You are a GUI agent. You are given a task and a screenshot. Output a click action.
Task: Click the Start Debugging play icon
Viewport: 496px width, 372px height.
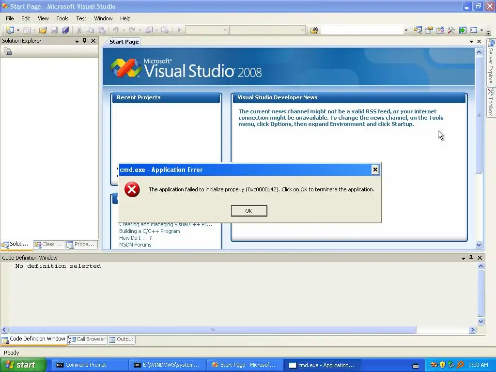pyautogui.click(x=179, y=30)
